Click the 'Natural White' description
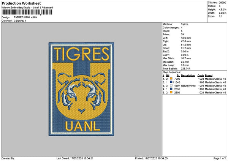The image size is (228, 161). [188, 86]
